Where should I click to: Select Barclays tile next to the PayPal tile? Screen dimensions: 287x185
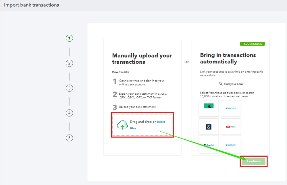pos(231,145)
